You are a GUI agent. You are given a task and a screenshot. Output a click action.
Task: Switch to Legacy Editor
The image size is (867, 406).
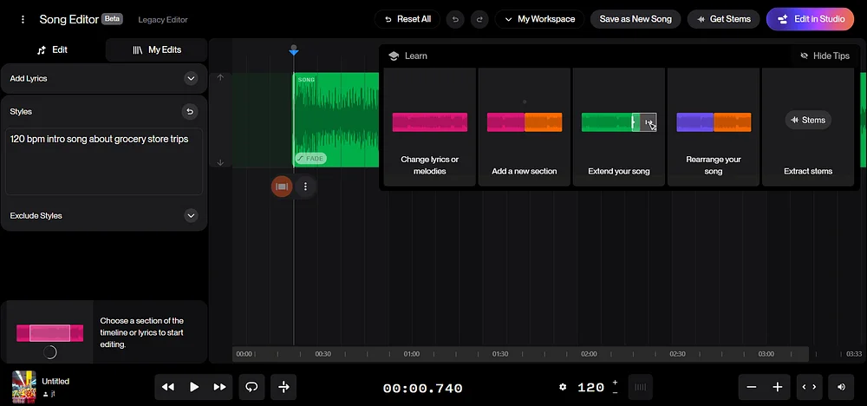[163, 20]
